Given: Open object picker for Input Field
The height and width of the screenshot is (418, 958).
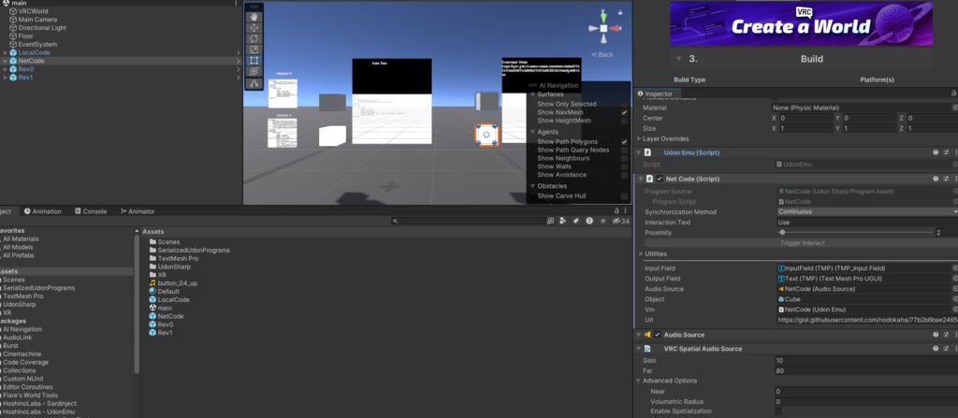Looking at the screenshot, I should coord(955,268).
